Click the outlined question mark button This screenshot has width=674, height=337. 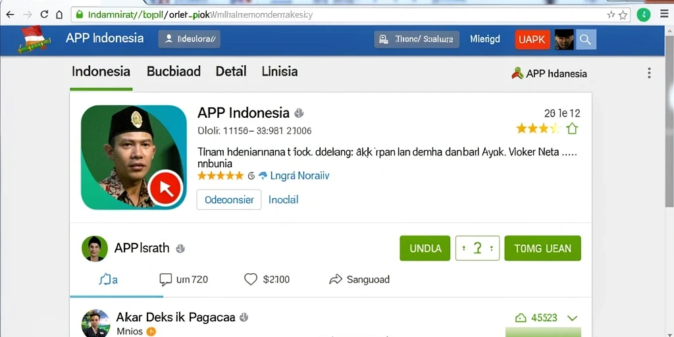[477, 248]
